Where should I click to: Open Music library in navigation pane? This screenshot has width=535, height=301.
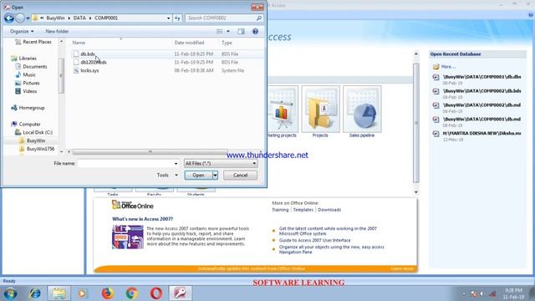click(x=29, y=74)
